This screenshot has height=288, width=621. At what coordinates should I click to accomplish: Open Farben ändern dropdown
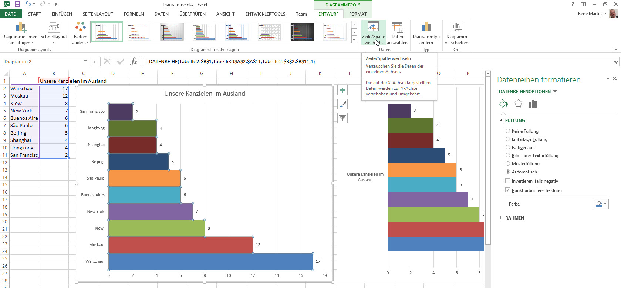80,33
